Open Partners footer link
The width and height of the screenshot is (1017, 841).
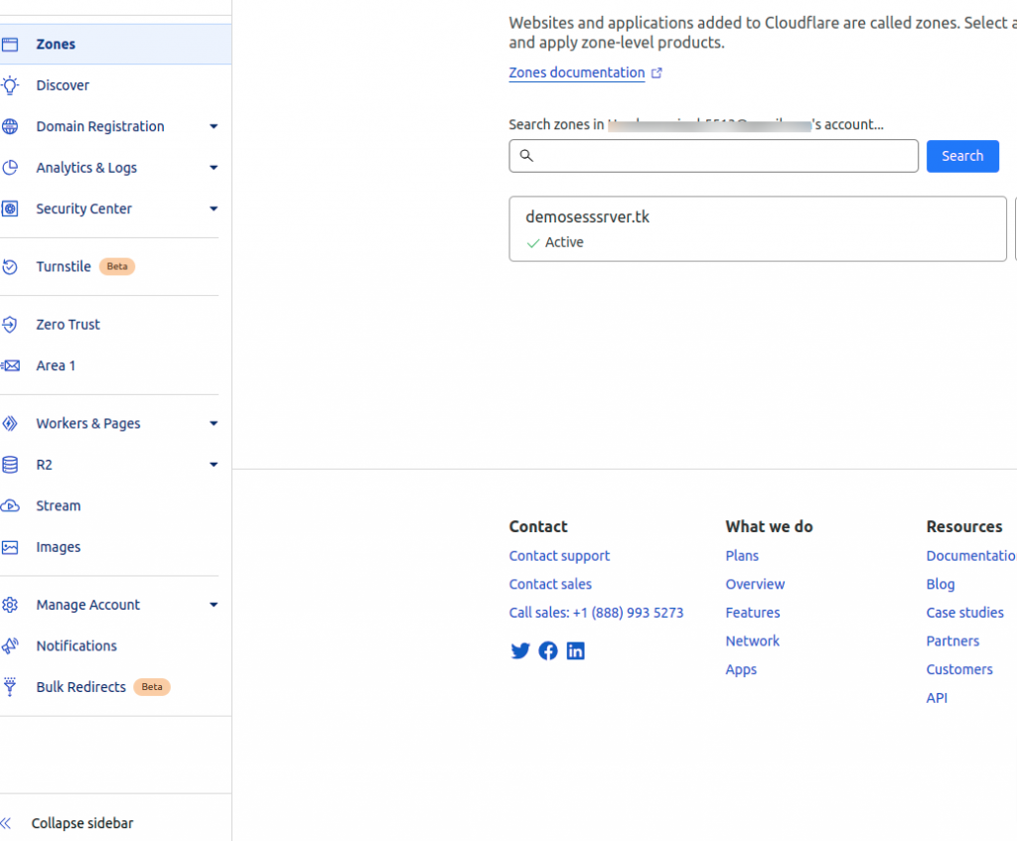click(x=952, y=641)
